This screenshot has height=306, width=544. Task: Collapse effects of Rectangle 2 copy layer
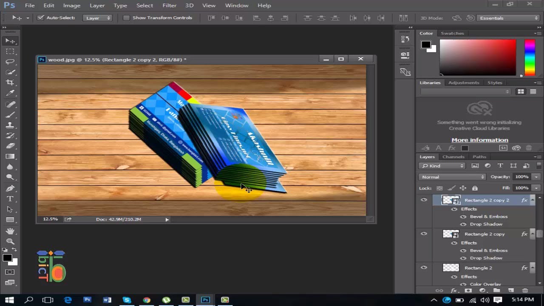point(532,234)
